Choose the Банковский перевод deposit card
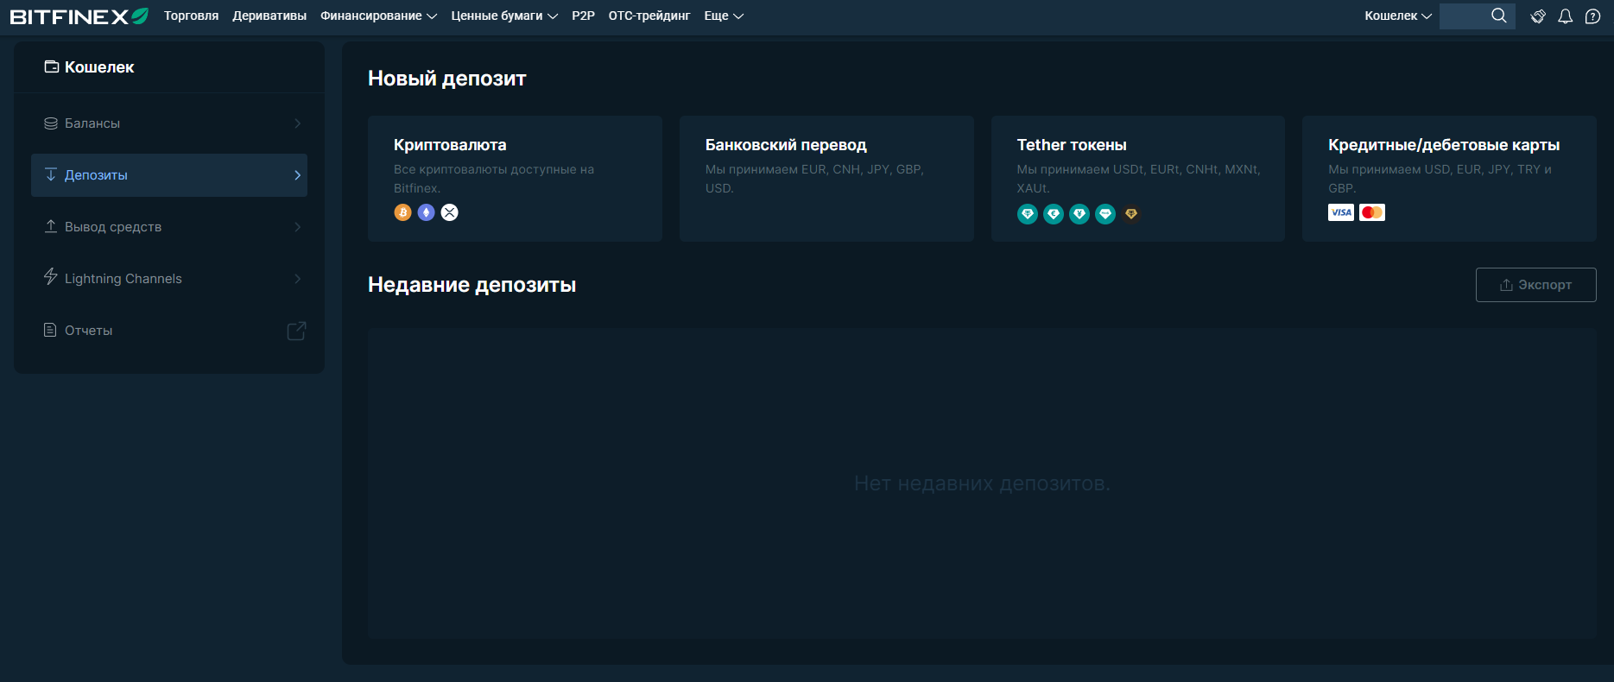The image size is (1614, 682). tap(826, 179)
